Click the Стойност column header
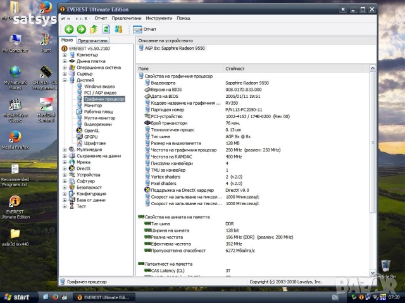This screenshot has height=303, width=405. (292, 69)
